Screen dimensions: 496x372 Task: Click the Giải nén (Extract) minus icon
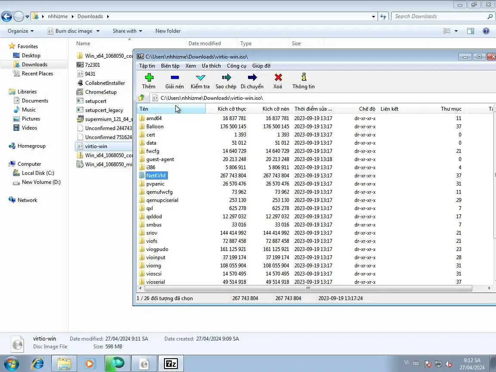175,77
